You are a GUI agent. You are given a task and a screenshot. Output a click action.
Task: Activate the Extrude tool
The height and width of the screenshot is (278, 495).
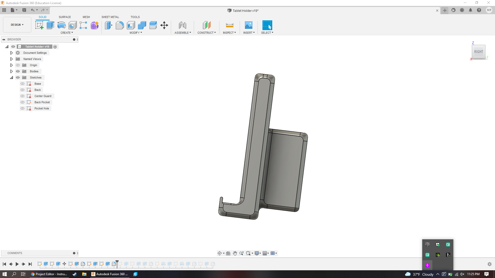[50, 25]
